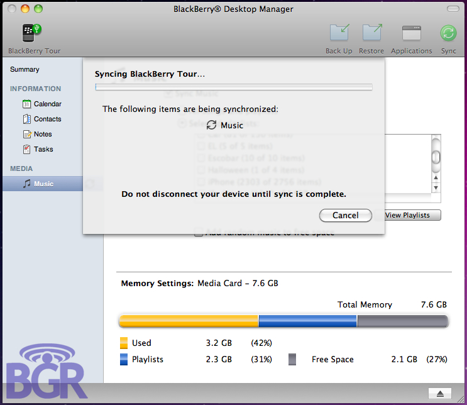Click the BlackBerry Tour device icon

click(31, 33)
